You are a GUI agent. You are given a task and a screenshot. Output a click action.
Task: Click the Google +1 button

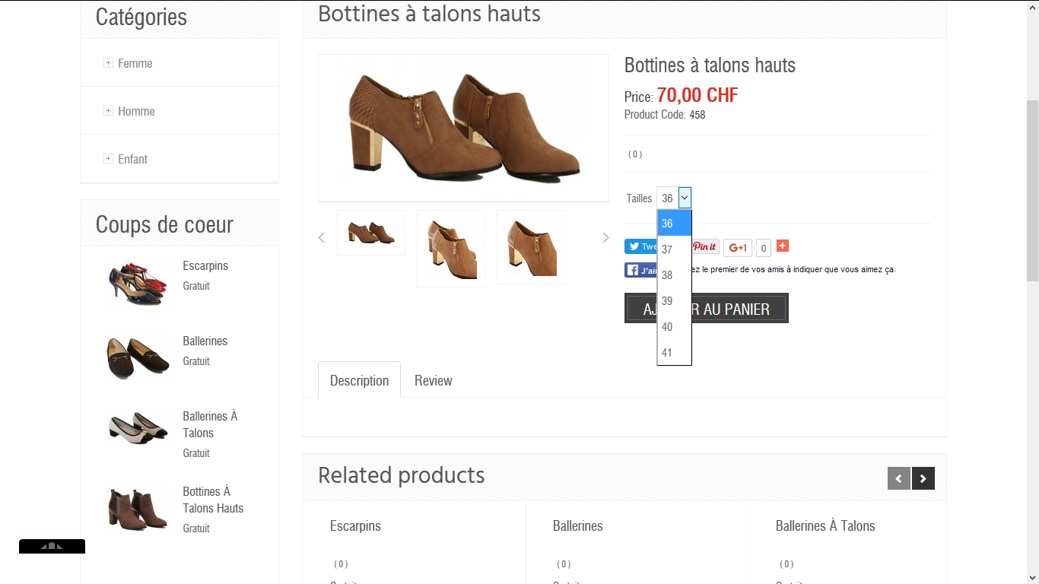click(737, 247)
